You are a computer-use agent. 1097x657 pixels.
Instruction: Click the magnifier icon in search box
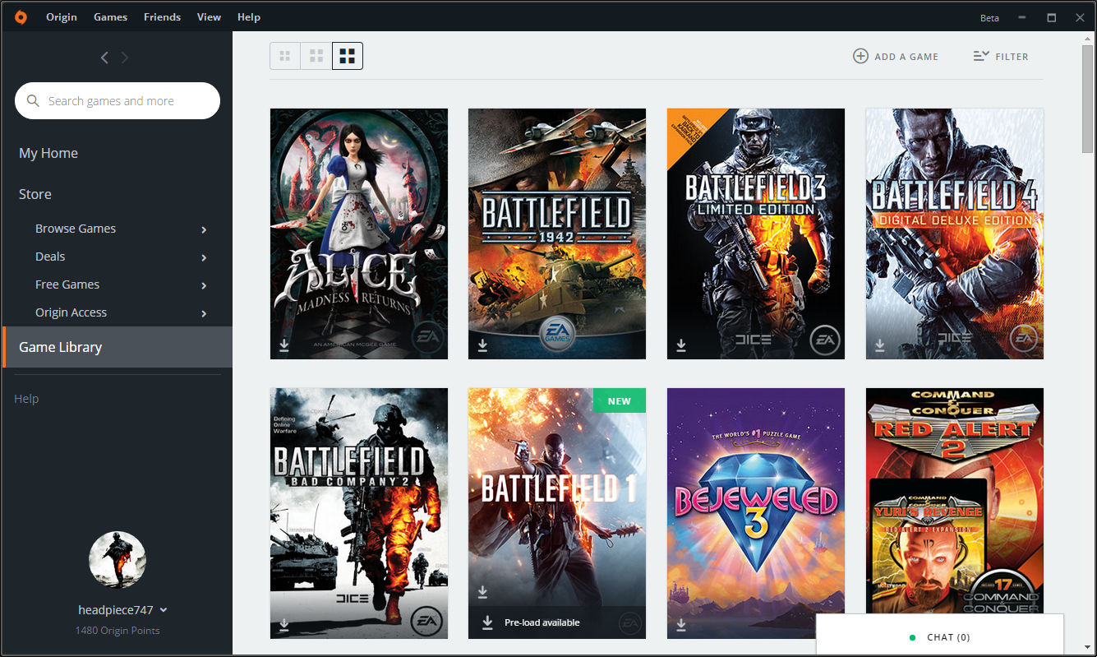point(34,101)
